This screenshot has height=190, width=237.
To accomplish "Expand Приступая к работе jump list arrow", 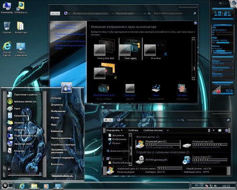I will click(x=40, y=94).
